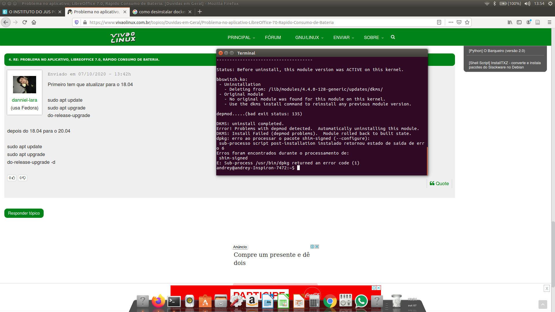Save page to Pocket
This screenshot has height=312, width=555.
[x=459, y=22]
